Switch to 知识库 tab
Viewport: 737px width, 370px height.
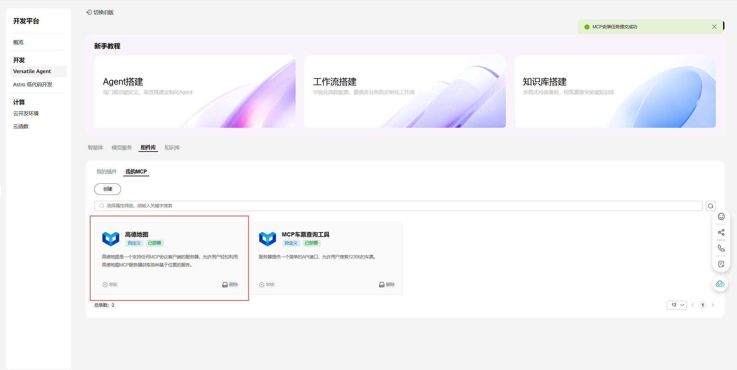click(172, 147)
